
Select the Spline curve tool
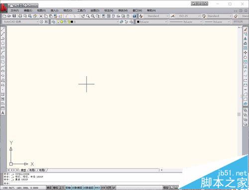click(x=3, y=67)
